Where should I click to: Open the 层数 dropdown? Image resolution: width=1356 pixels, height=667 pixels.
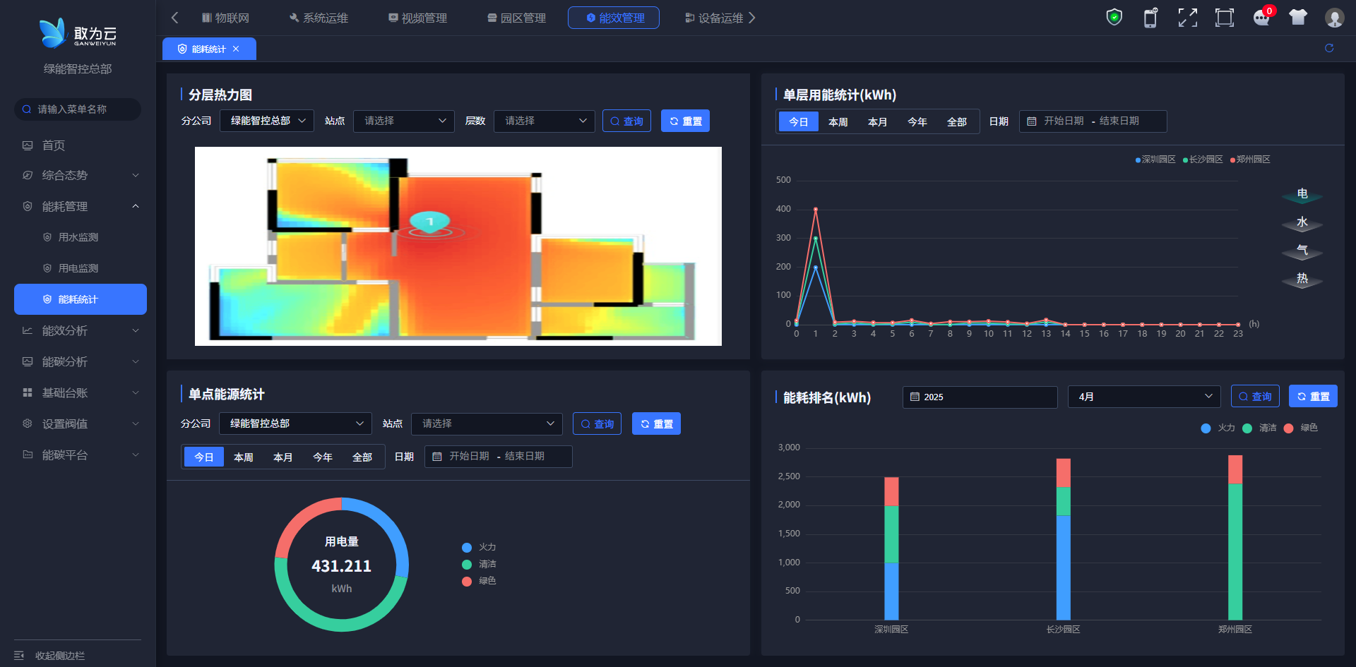pyautogui.click(x=545, y=121)
